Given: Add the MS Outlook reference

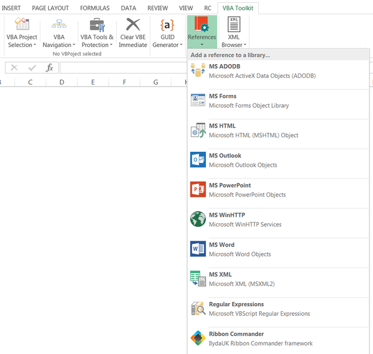Looking at the screenshot, I should [278, 164].
